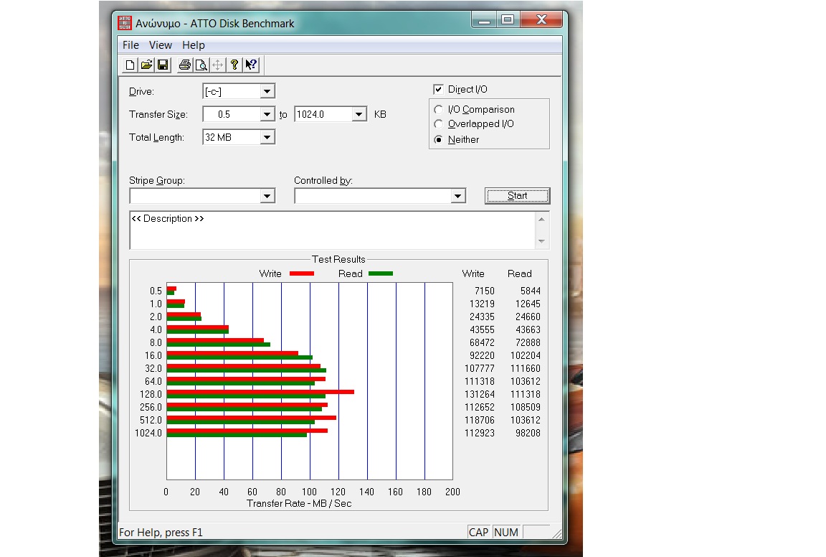The image size is (826, 557).
Task: Click the ATTO application icon in title bar
Action: click(125, 23)
